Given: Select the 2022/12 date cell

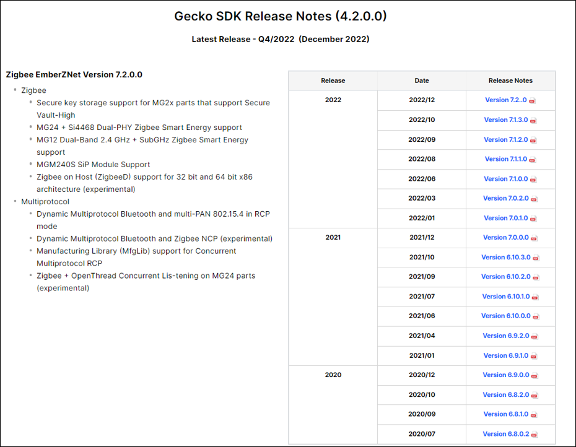Looking at the screenshot, I should pos(422,100).
